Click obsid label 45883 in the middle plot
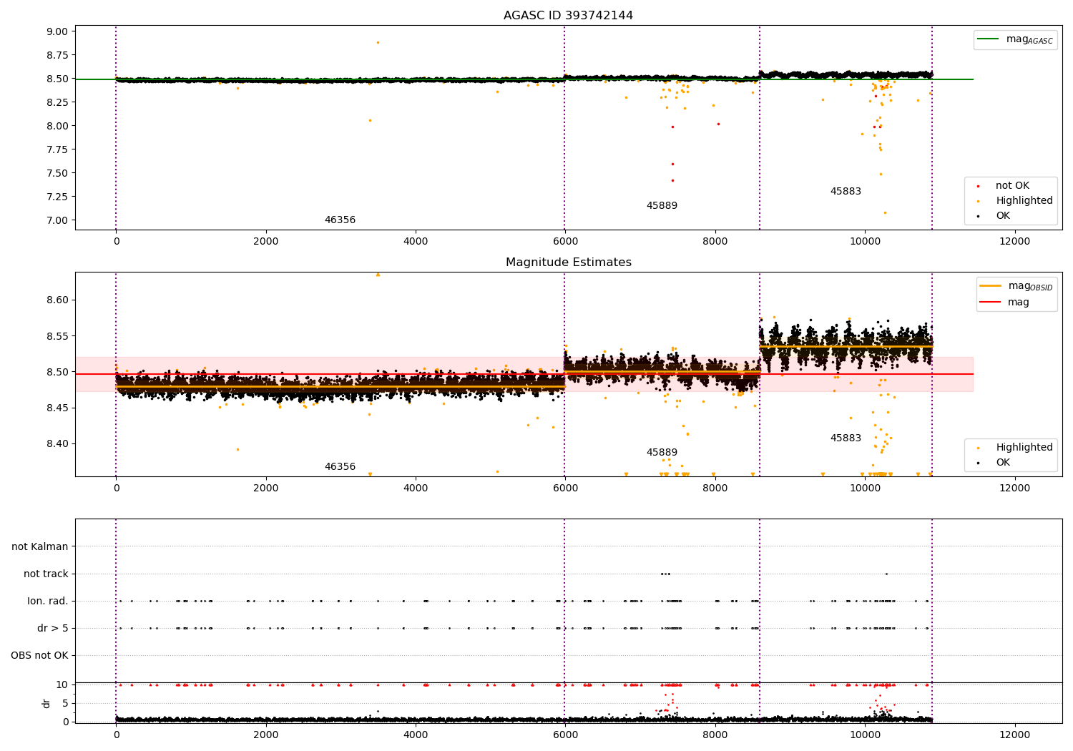Viewport: 1073px width, 751px height. click(846, 438)
